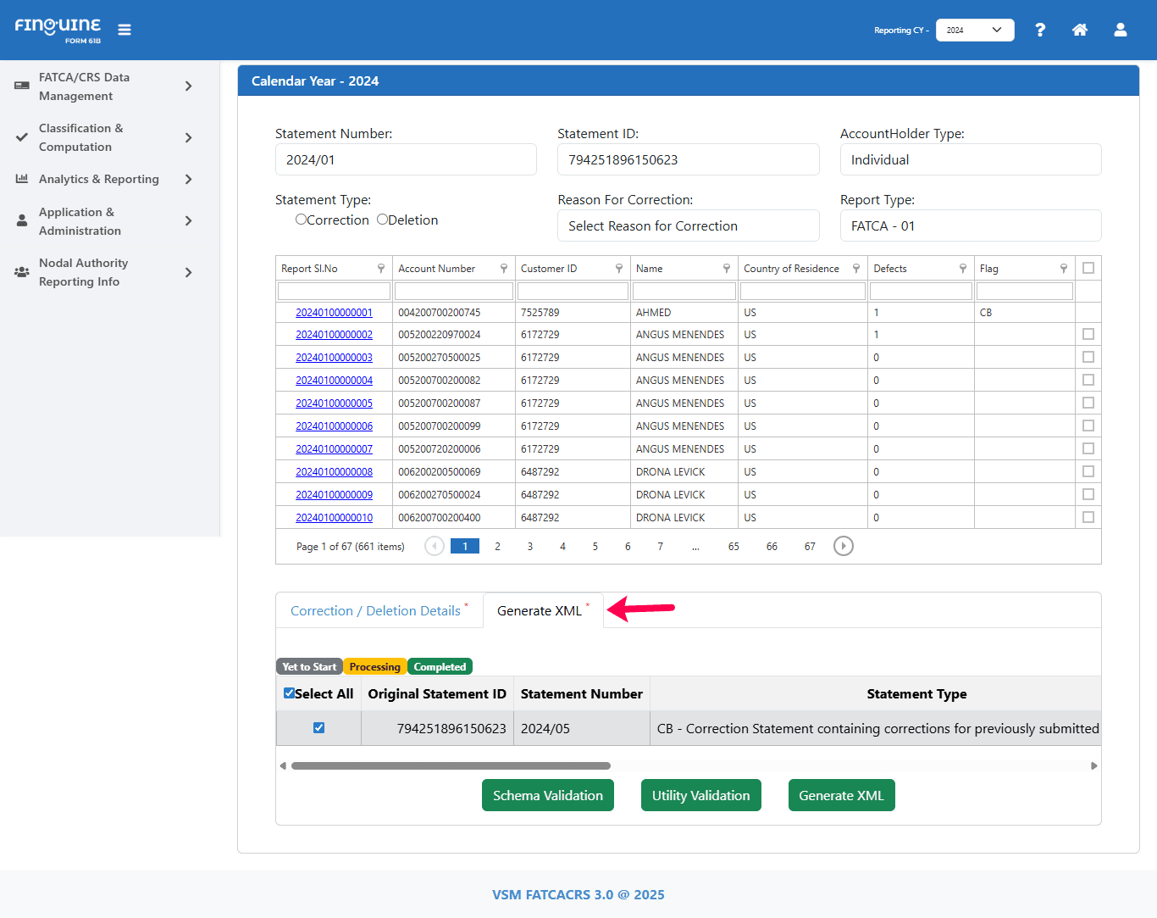
Task: Toggle the hamburger menu icon
Action: pos(125,30)
